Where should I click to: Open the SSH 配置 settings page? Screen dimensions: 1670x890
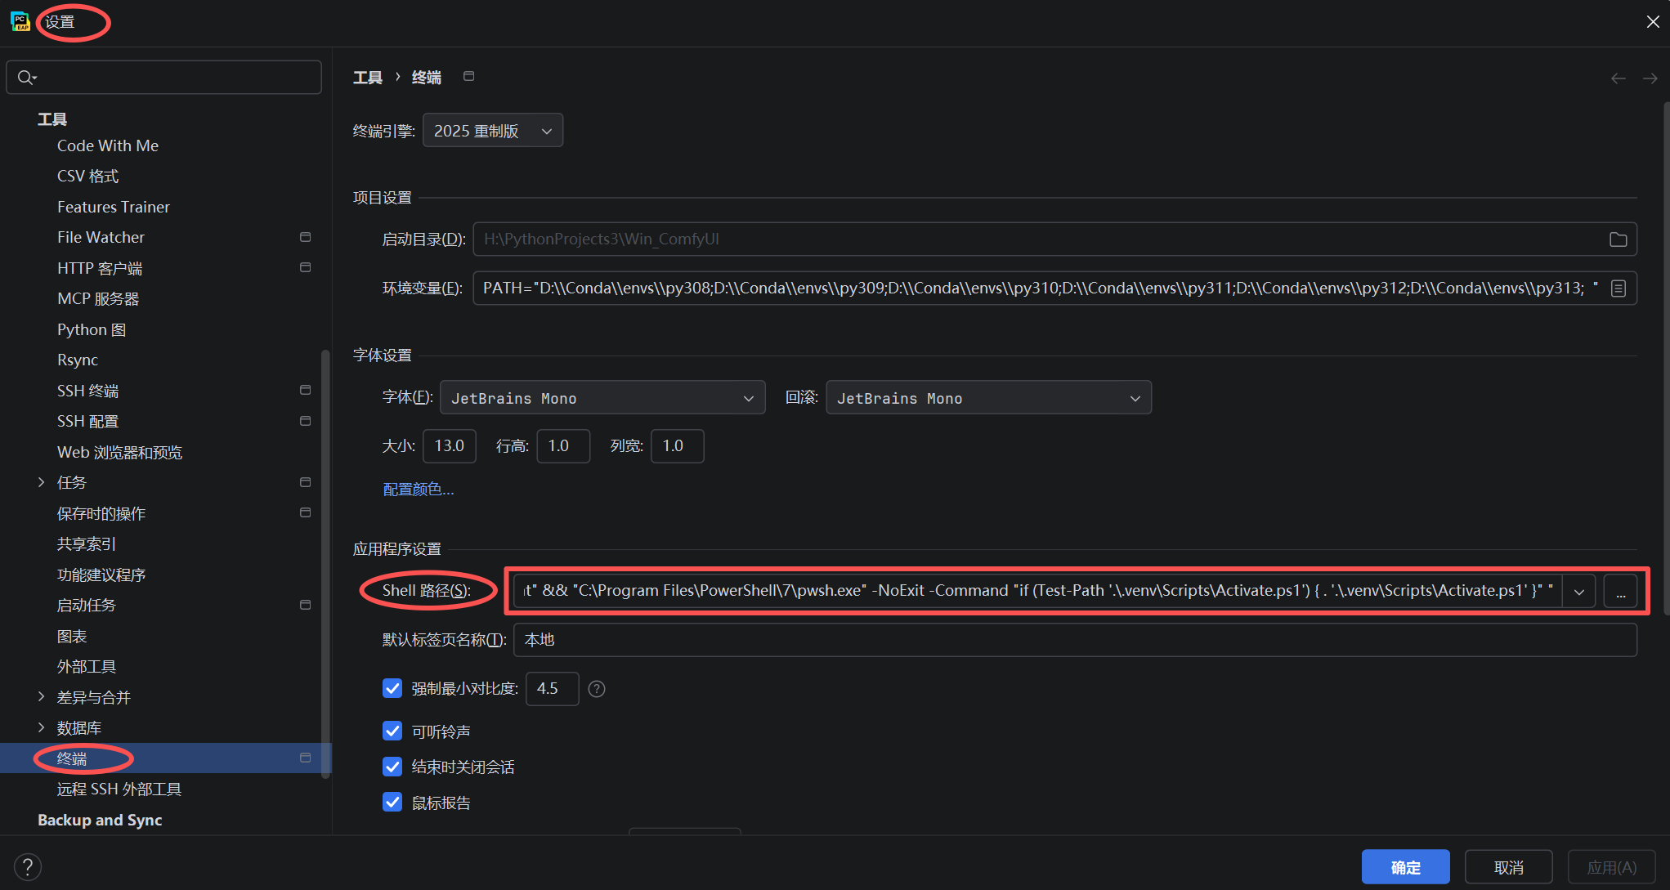tap(87, 422)
